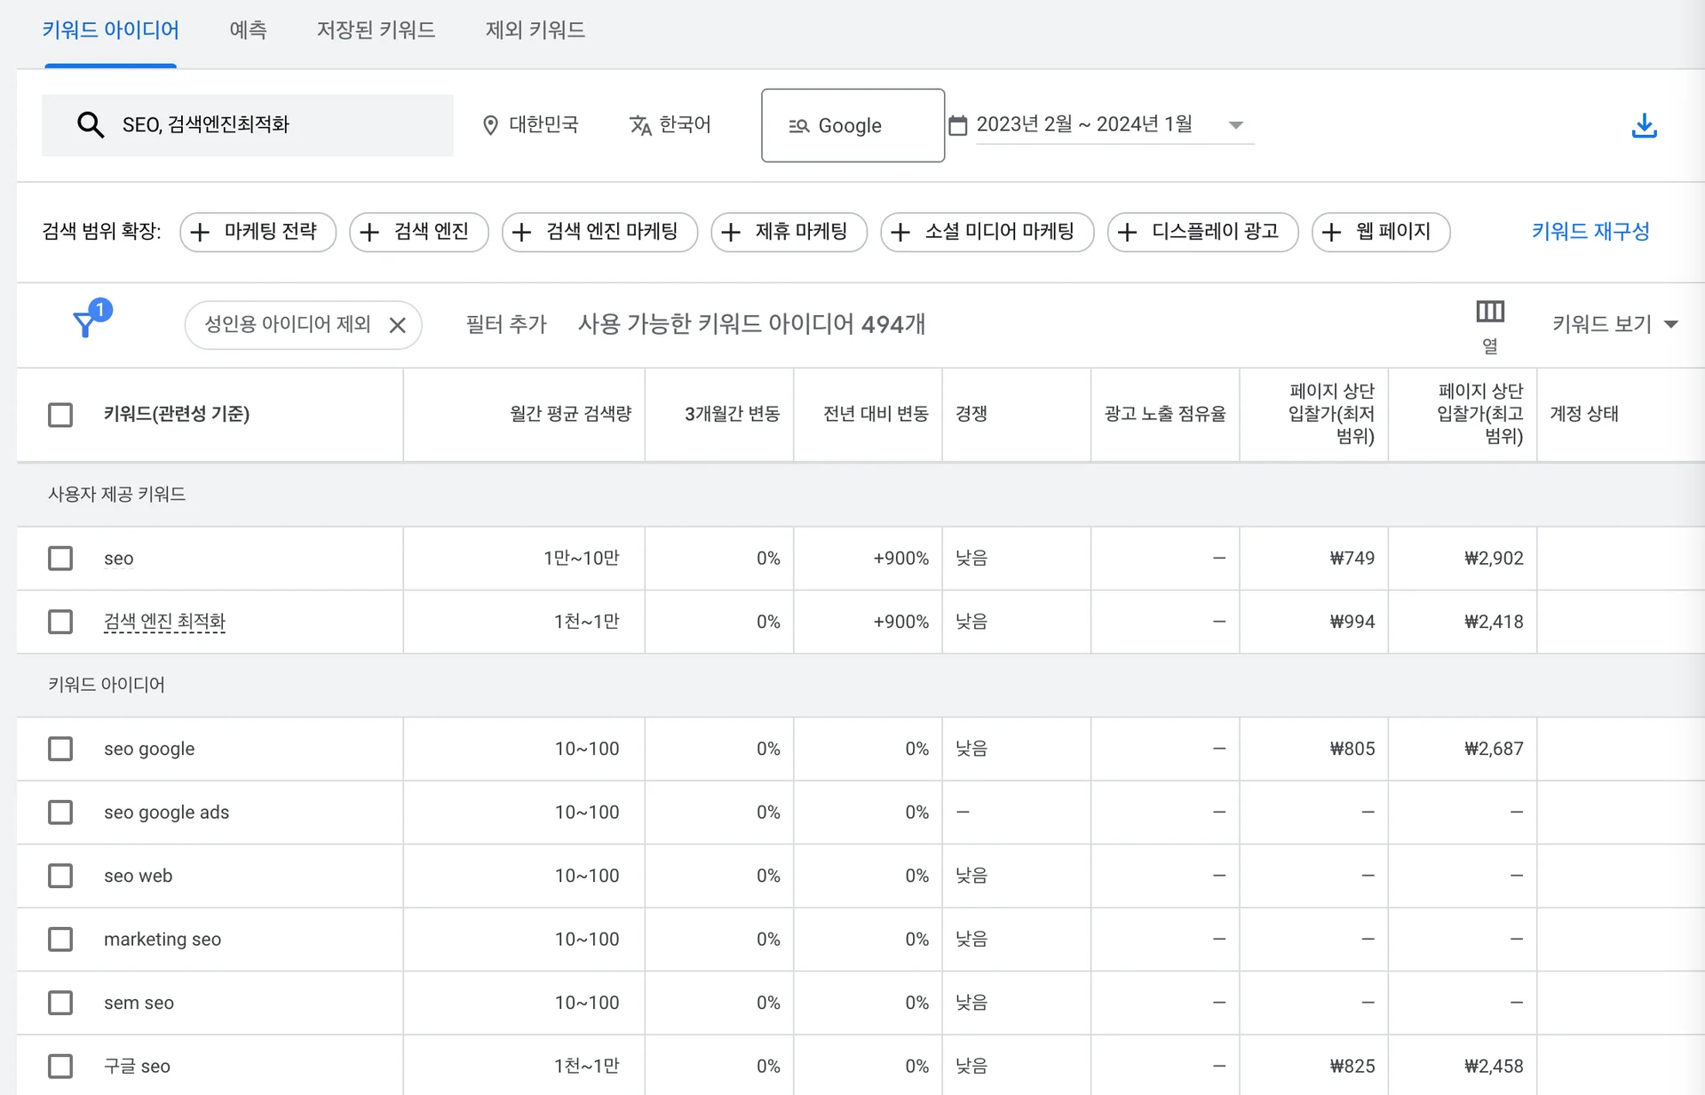Remove the 성인용 아이디어 제외 filter
Image resolution: width=1705 pixels, height=1095 pixels.
click(x=398, y=324)
